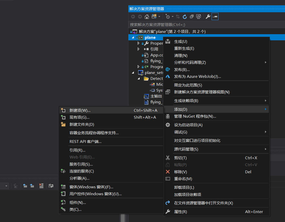Screen dimensions: 285x222
Task: Choose 属性(R) Properties
Action: 216,212
